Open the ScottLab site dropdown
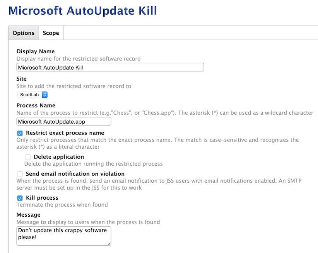This screenshot has width=318, height=253. (x=32, y=95)
